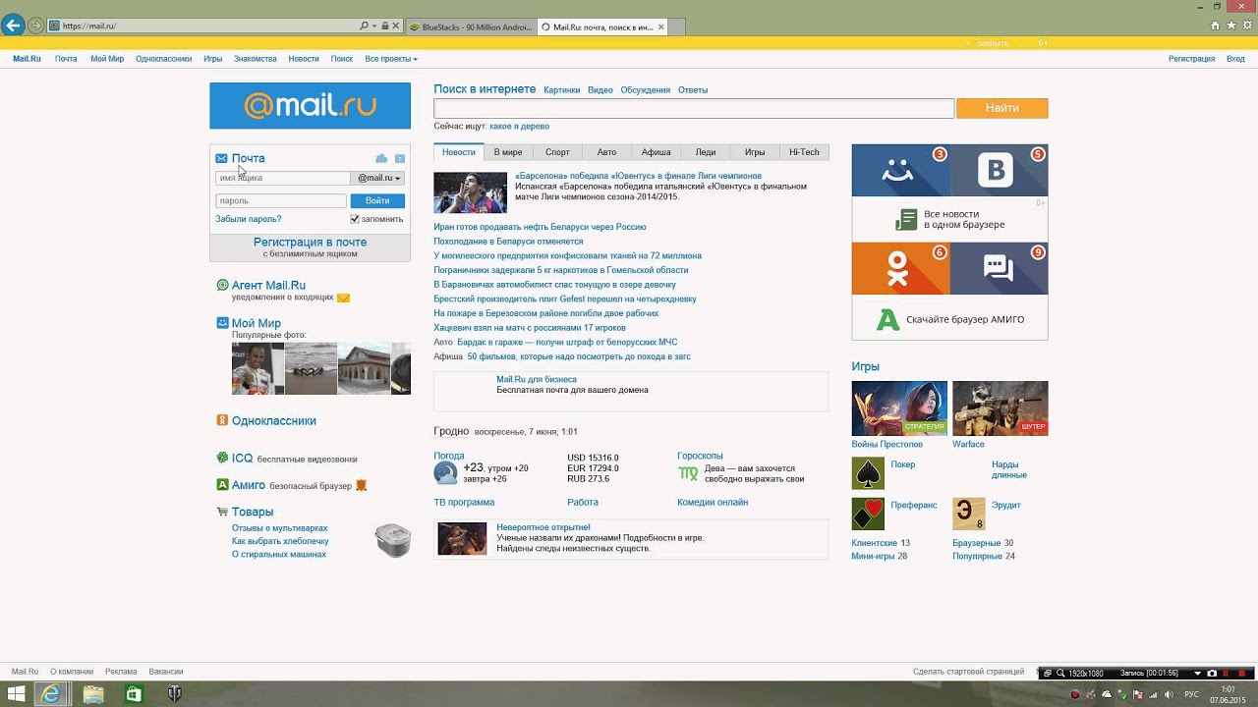Switch to the BlueStacks browser tab
1258x707 pixels.
coord(471,27)
